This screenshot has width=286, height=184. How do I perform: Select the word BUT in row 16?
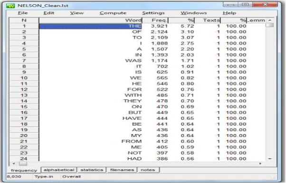click(x=135, y=113)
